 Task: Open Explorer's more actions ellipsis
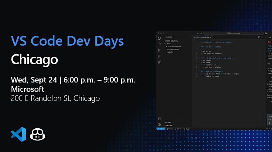(x=189, y=37)
